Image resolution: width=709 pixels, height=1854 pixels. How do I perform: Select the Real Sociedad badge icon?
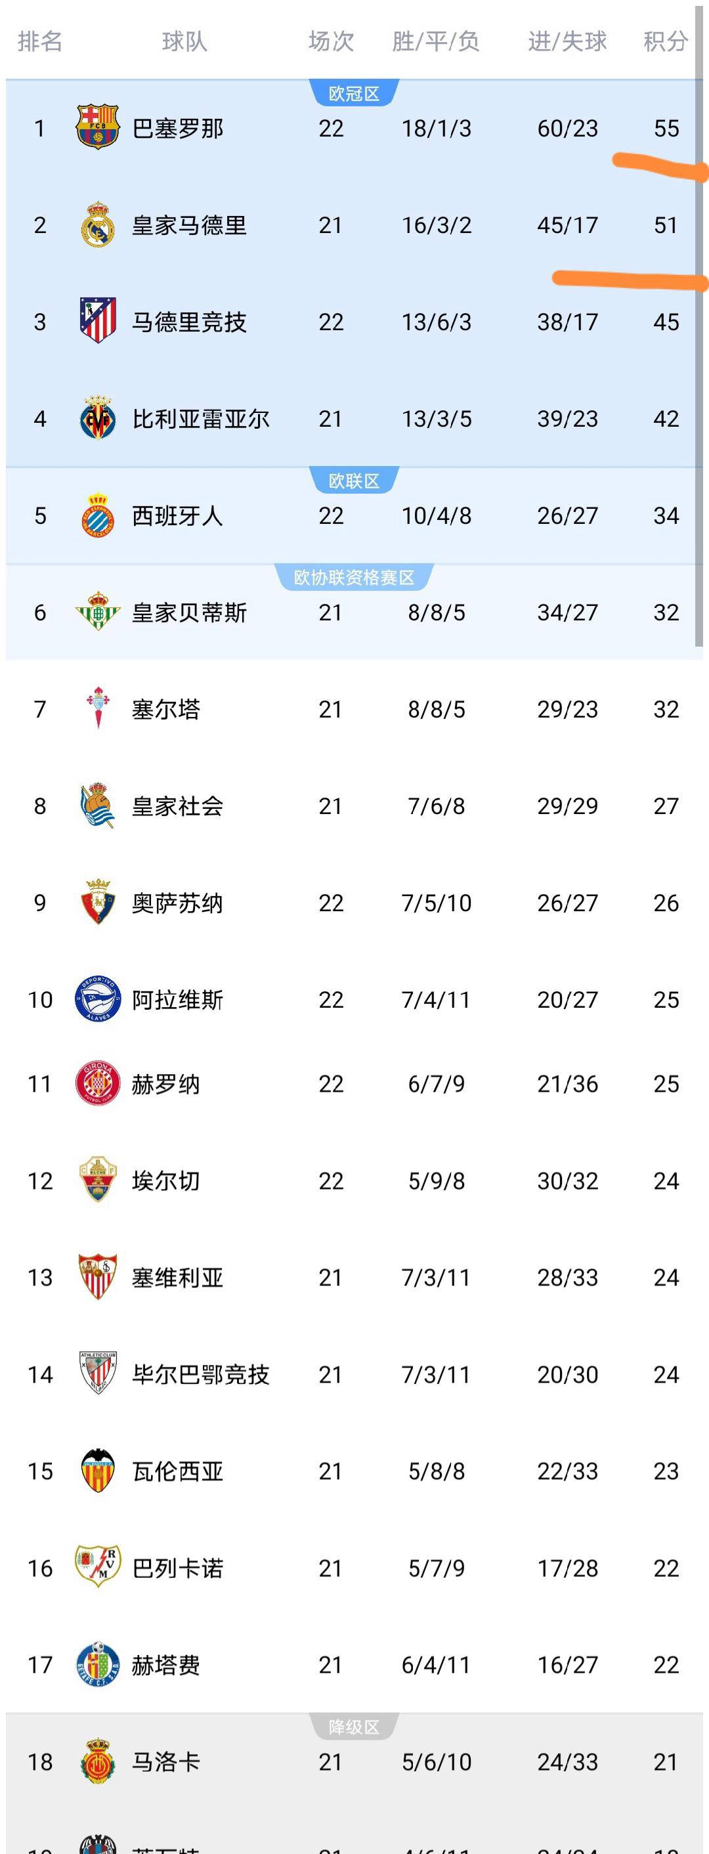point(97,806)
